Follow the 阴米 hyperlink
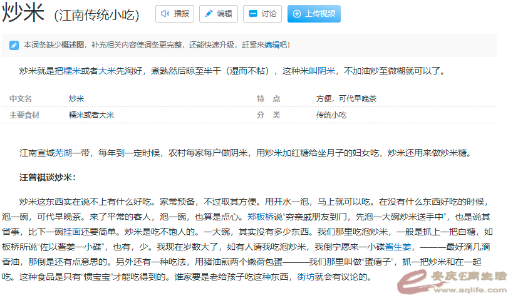513x298 pixels. click(x=327, y=71)
